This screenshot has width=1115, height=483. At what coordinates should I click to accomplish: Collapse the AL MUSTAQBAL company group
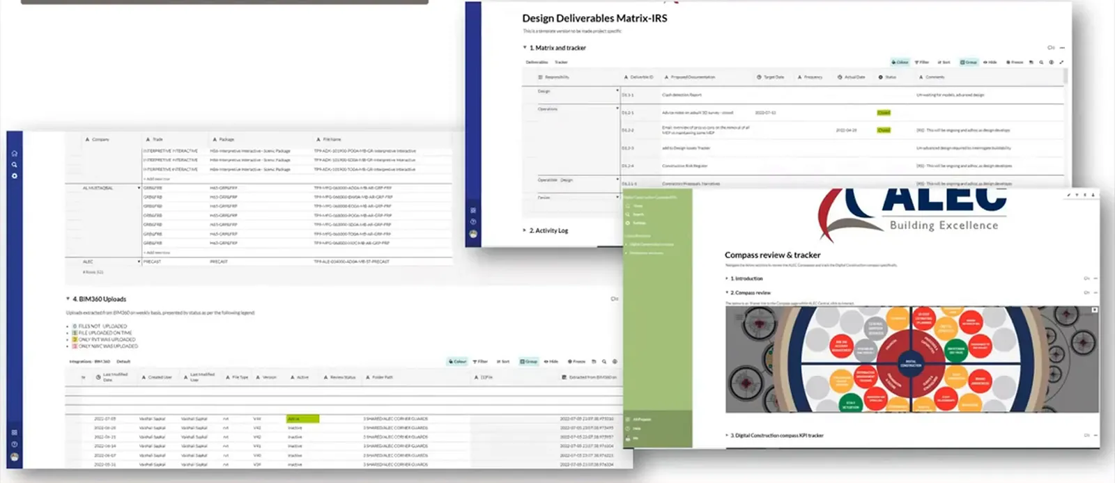pyautogui.click(x=139, y=188)
